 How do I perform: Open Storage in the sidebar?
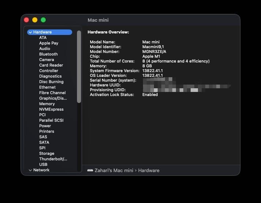coord(47,153)
